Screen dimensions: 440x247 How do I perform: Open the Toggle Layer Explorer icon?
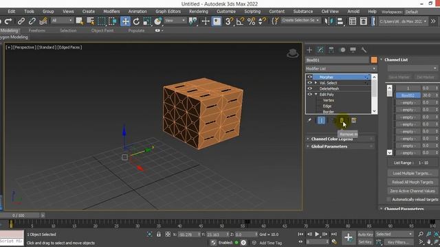[x=364, y=21]
